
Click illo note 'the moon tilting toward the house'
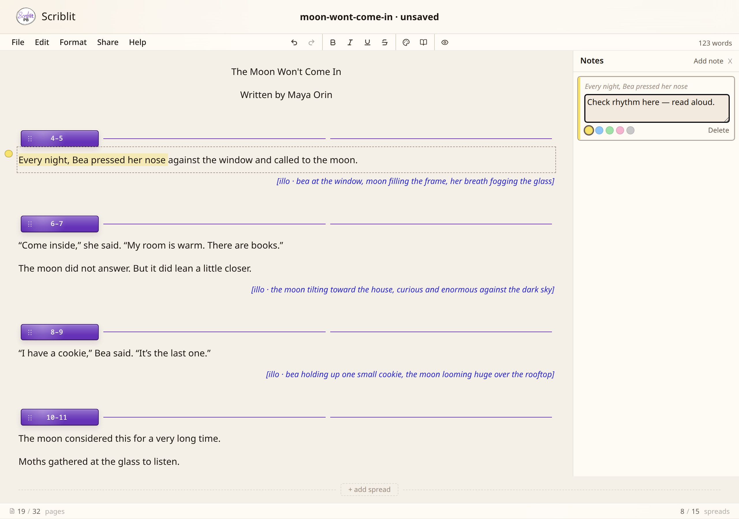click(x=403, y=290)
